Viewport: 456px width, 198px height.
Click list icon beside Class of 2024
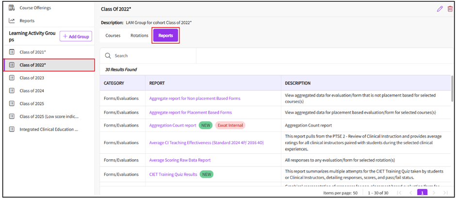click(x=12, y=91)
